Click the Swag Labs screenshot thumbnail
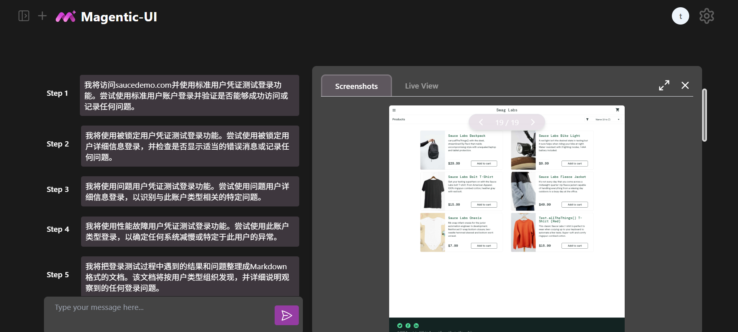 coord(507,219)
